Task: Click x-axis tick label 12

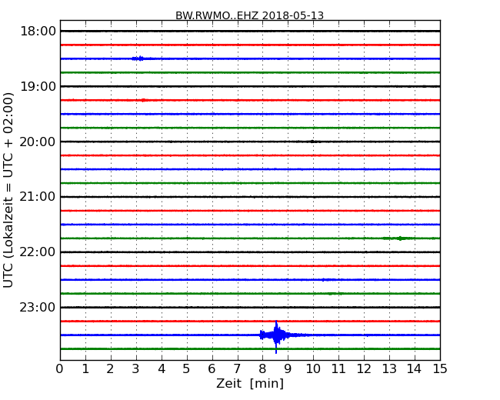Action: [364, 368]
